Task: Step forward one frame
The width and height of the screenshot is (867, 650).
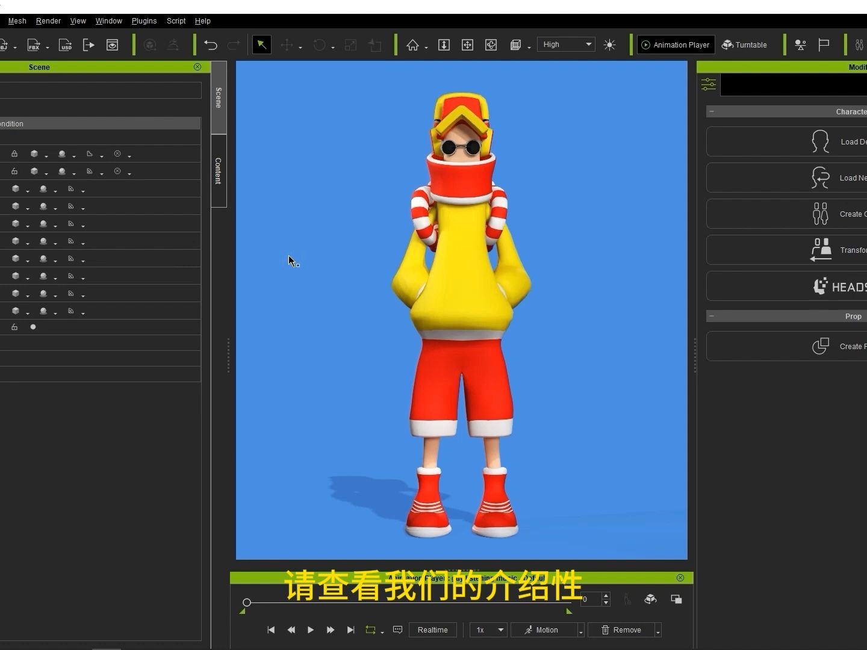Action: (x=331, y=630)
